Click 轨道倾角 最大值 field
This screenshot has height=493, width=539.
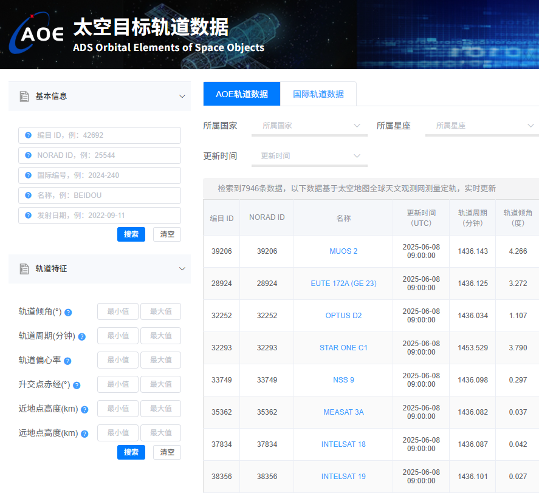pos(160,311)
